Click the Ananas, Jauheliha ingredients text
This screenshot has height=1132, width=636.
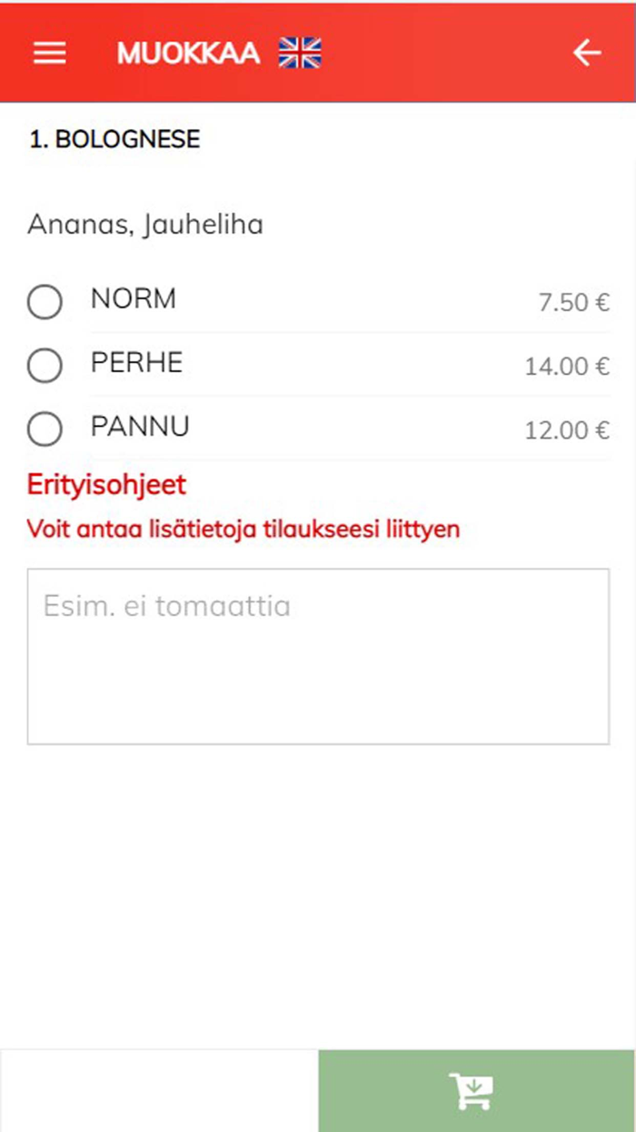(x=145, y=224)
